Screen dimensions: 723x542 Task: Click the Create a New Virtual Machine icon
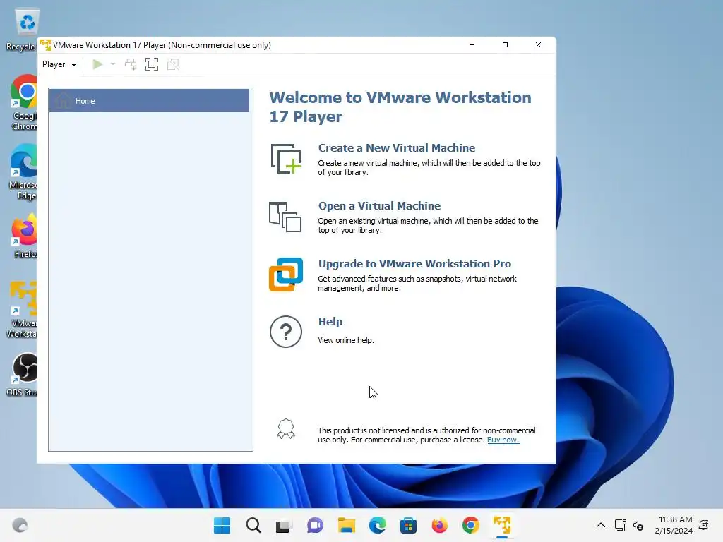coord(286,159)
